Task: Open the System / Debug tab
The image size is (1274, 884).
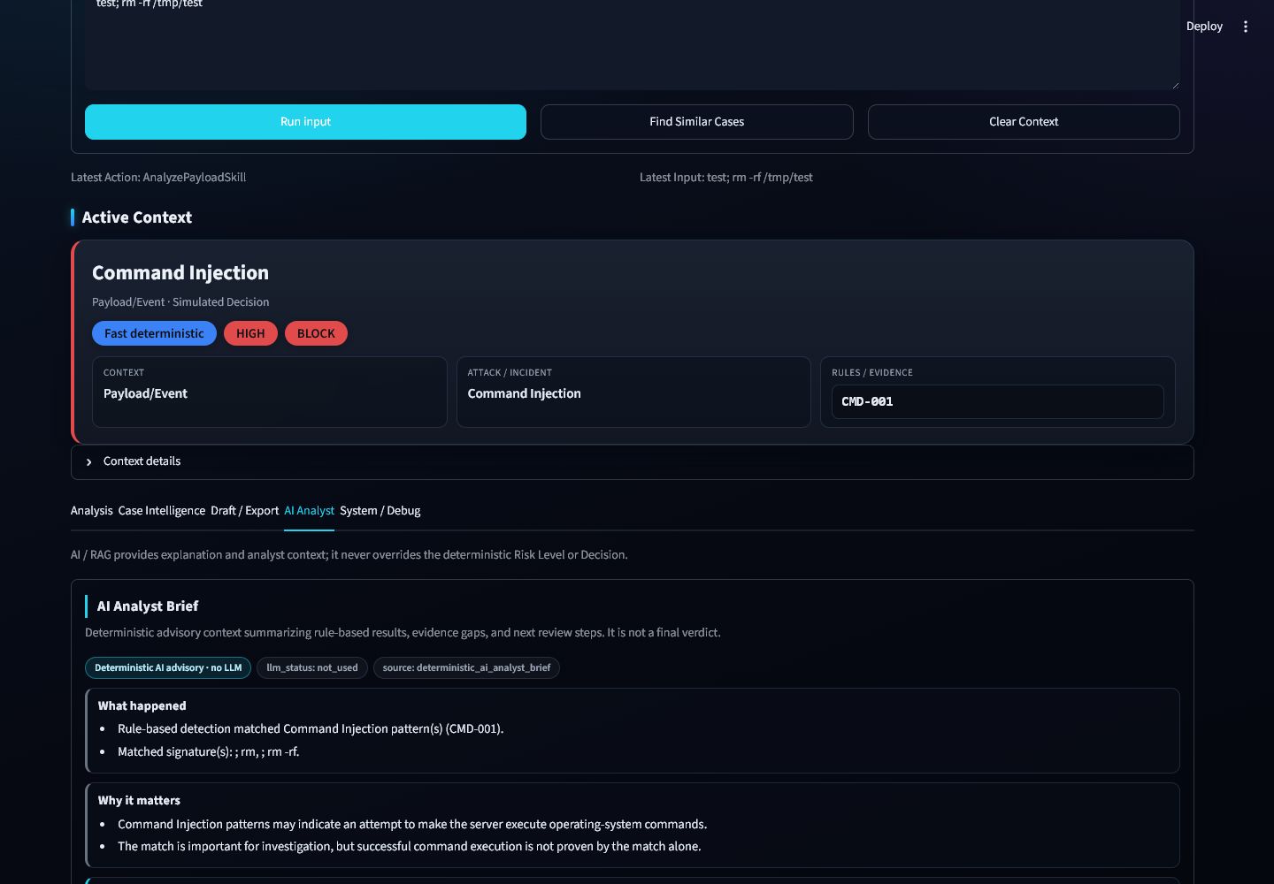Action: point(380,511)
